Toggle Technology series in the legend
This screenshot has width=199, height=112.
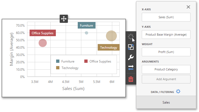68,68
